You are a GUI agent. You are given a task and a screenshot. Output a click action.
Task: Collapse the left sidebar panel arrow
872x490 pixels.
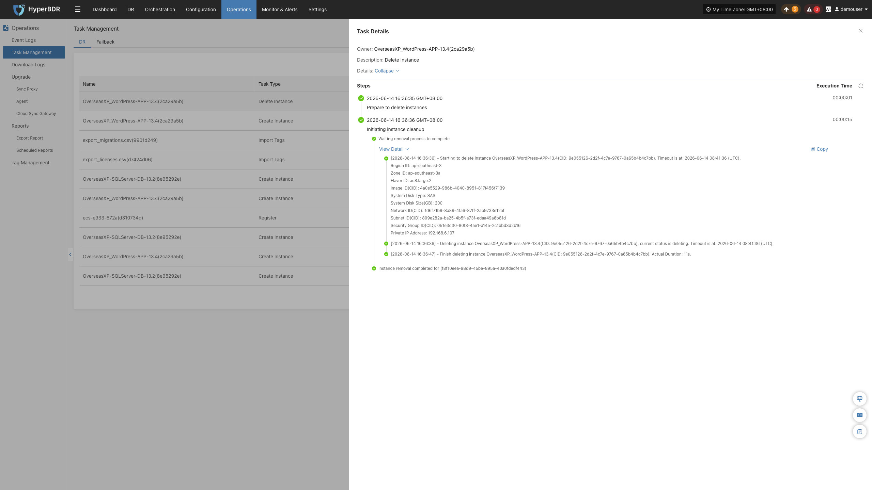(70, 254)
